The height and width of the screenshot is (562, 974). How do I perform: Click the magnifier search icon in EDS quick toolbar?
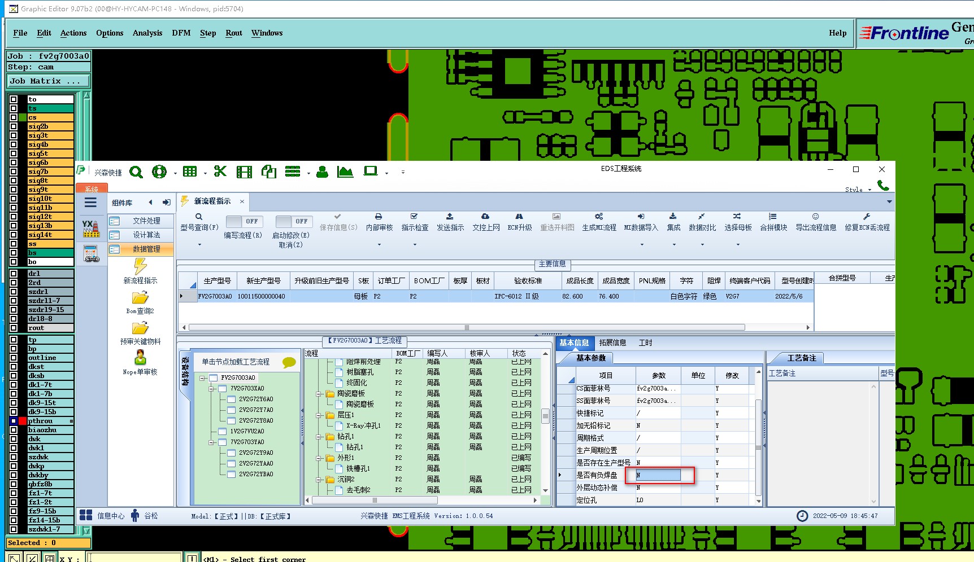point(136,172)
